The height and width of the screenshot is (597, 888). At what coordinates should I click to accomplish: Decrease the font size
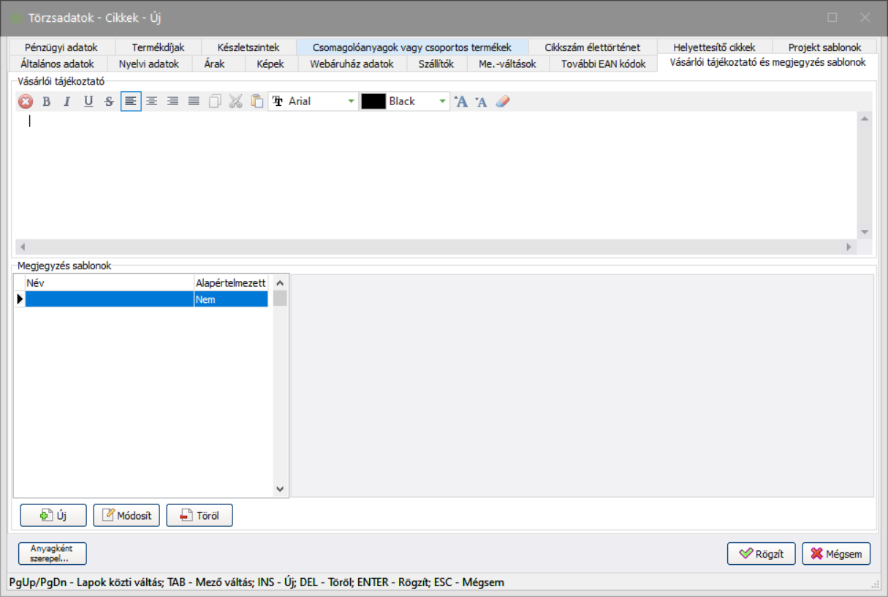pos(481,102)
